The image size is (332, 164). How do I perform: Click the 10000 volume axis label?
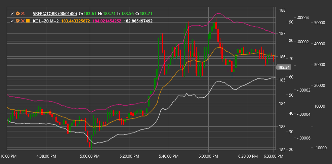click(x=319, y=106)
